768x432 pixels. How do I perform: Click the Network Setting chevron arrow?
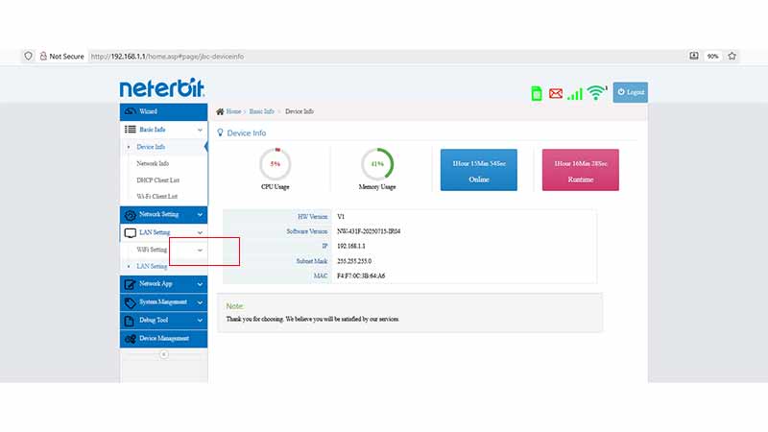(x=200, y=214)
